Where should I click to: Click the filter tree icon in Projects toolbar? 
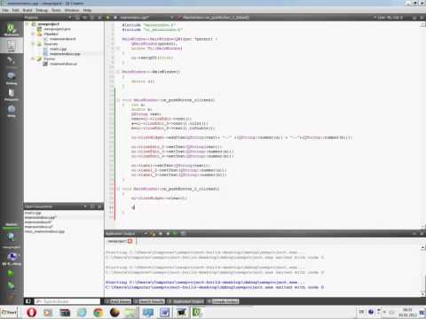[77, 18]
